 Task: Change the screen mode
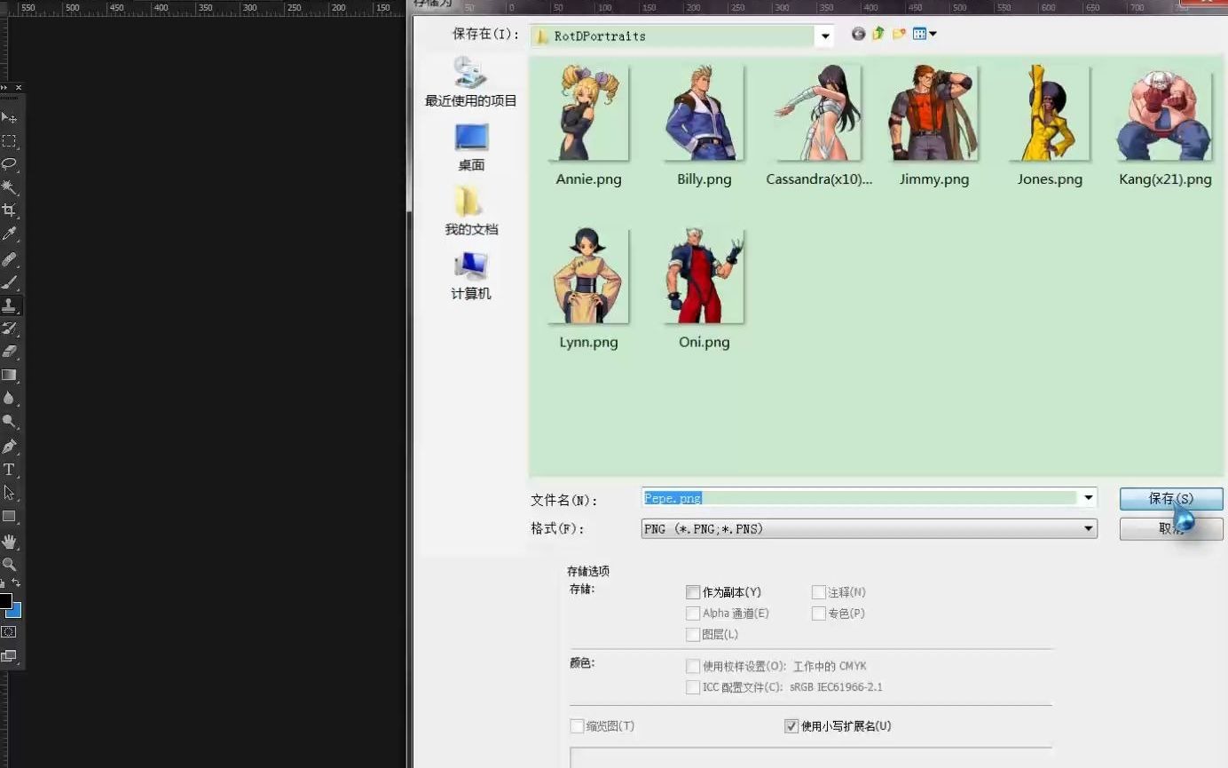click(9, 656)
